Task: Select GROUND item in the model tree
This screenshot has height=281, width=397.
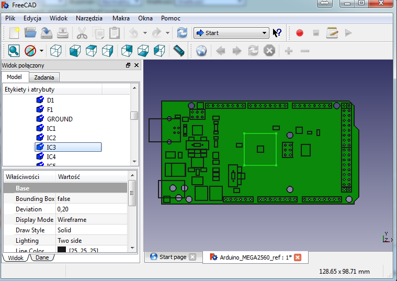Action: point(60,119)
